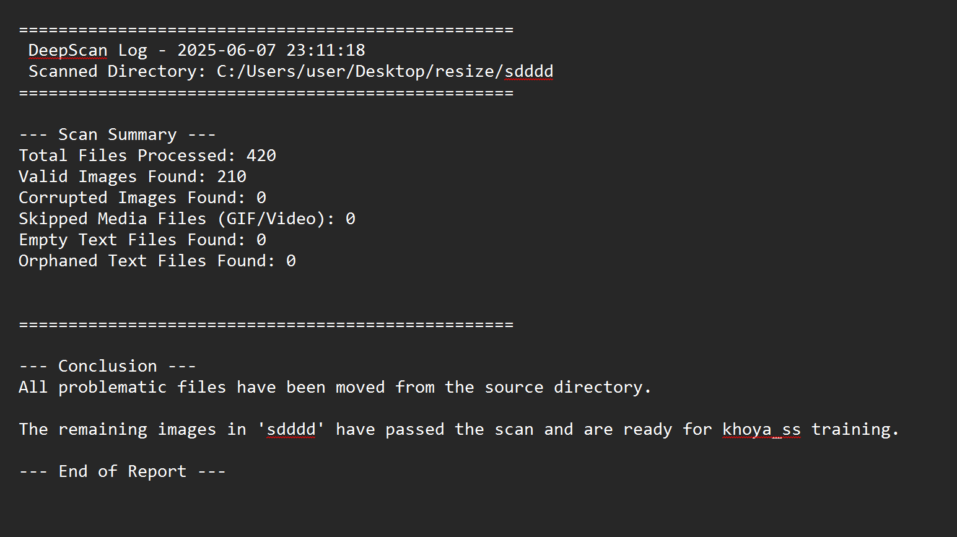The height and width of the screenshot is (537, 957).
Task: Click the quoted 'sdddd' in the last paragraph
Action: pyautogui.click(x=291, y=429)
